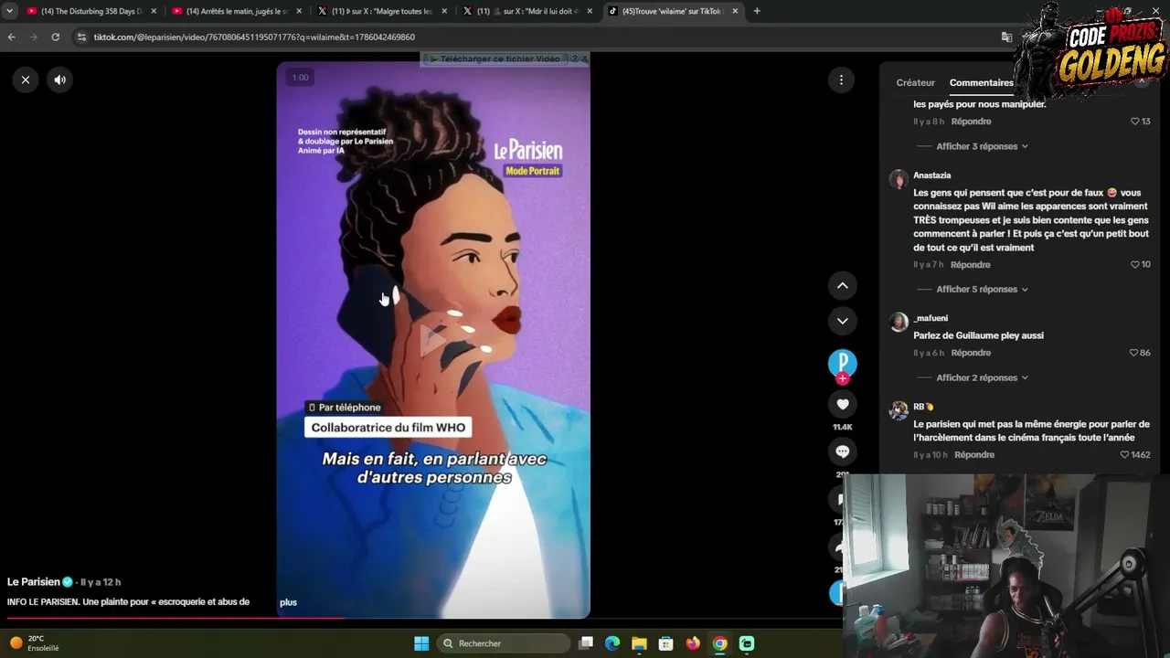This screenshot has width=1170, height=658.
Task: Close 'The Disturbing 358 Days' tab
Action: coord(154,11)
